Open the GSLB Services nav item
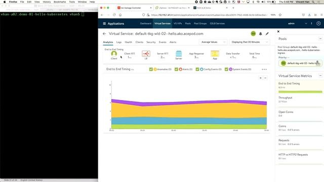Image resolution: width=324 pixels, height=182 pixels. tap(217, 24)
